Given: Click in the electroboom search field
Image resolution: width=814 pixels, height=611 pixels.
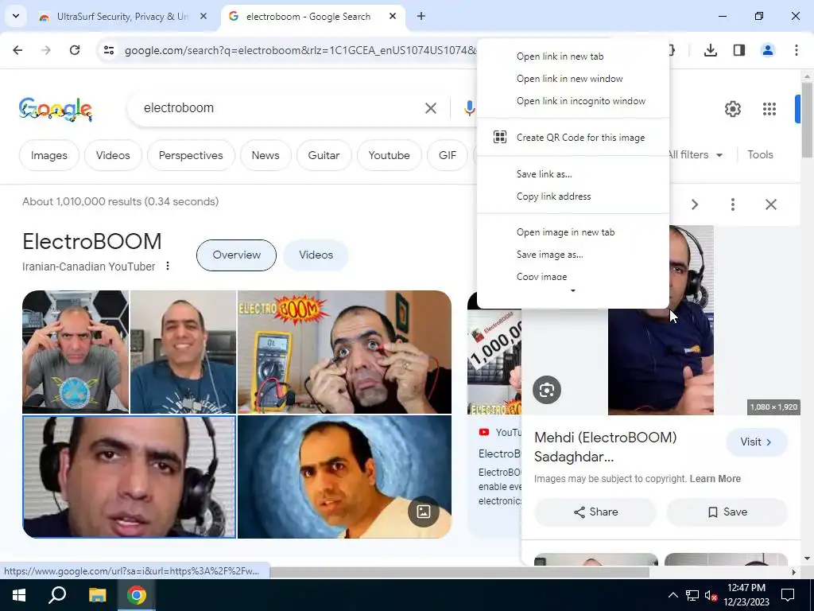Looking at the screenshot, I should 281,107.
